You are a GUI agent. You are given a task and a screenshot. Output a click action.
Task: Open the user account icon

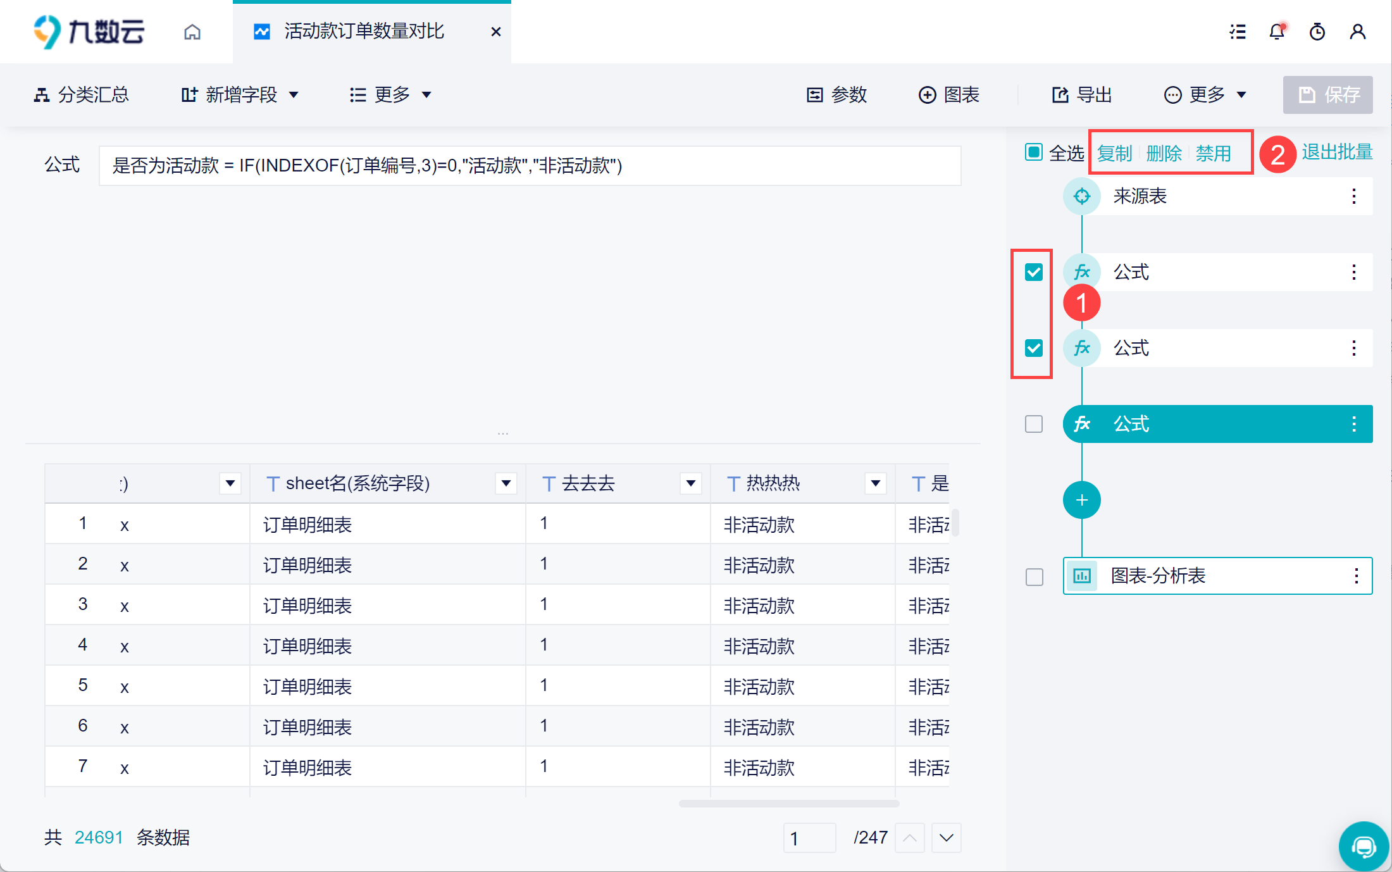1357,32
